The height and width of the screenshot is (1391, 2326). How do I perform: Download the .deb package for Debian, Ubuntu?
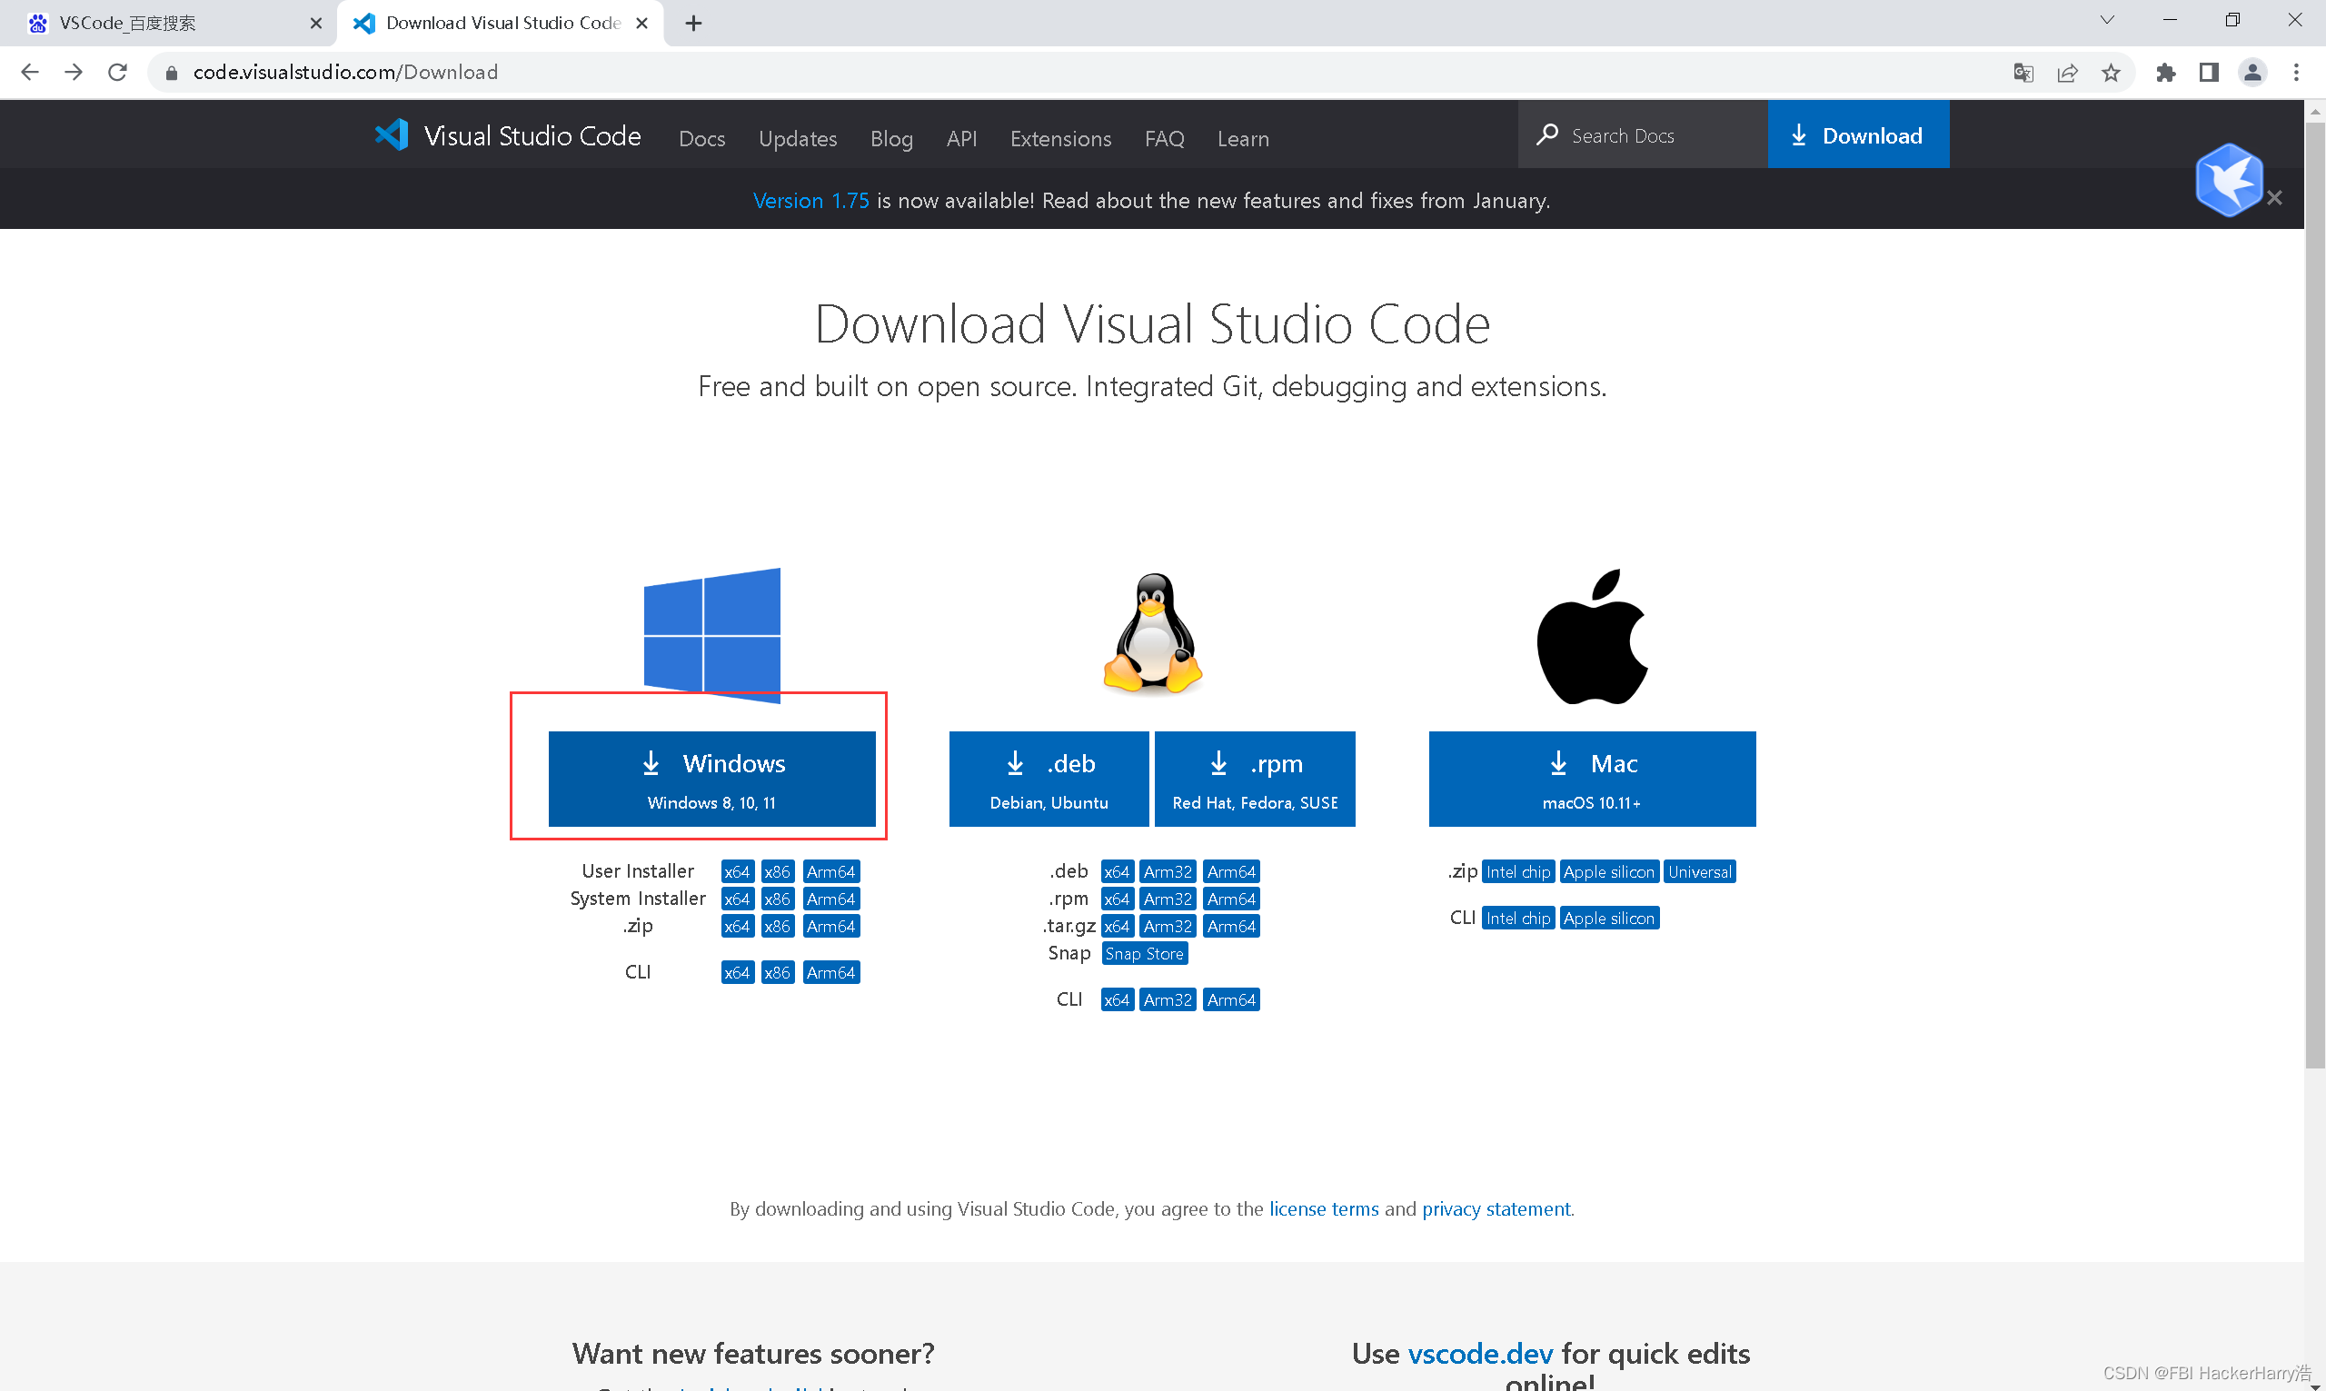click(x=1049, y=779)
